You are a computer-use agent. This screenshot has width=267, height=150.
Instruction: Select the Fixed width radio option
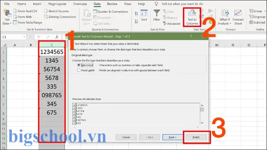79,70
